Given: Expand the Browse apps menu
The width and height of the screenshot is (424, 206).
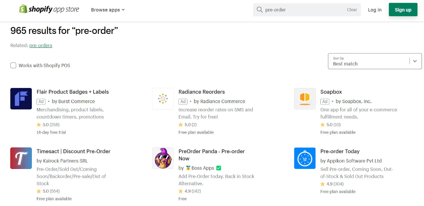Looking at the screenshot, I should tap(108, 10).
